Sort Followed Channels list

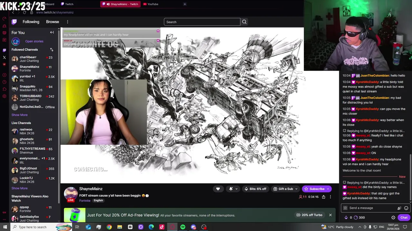(x=51, y=50)
